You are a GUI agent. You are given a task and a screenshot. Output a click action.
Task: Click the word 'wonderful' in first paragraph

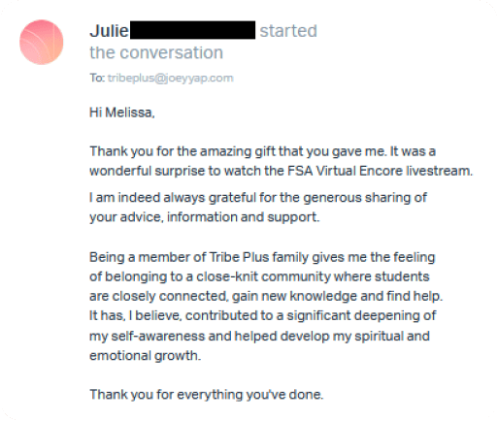(x=120, y=171)
